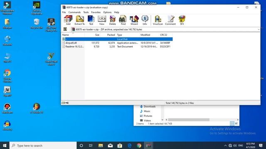This screenshot has width=266, height=149.
Task: Click the up one level arrow icon
Action: 65,29
